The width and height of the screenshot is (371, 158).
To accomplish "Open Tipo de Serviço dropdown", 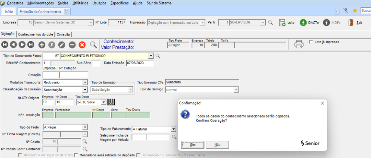I will coord(236,90).
